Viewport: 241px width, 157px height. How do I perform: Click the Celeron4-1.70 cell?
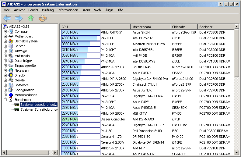[x=111, y=137]
